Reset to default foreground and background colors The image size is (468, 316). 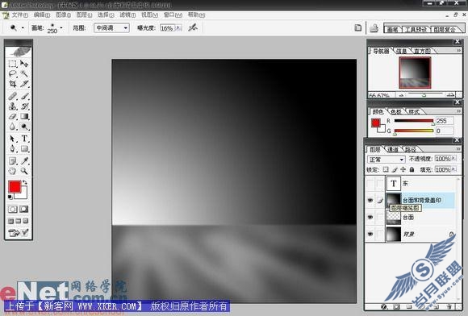click(10, 197)
